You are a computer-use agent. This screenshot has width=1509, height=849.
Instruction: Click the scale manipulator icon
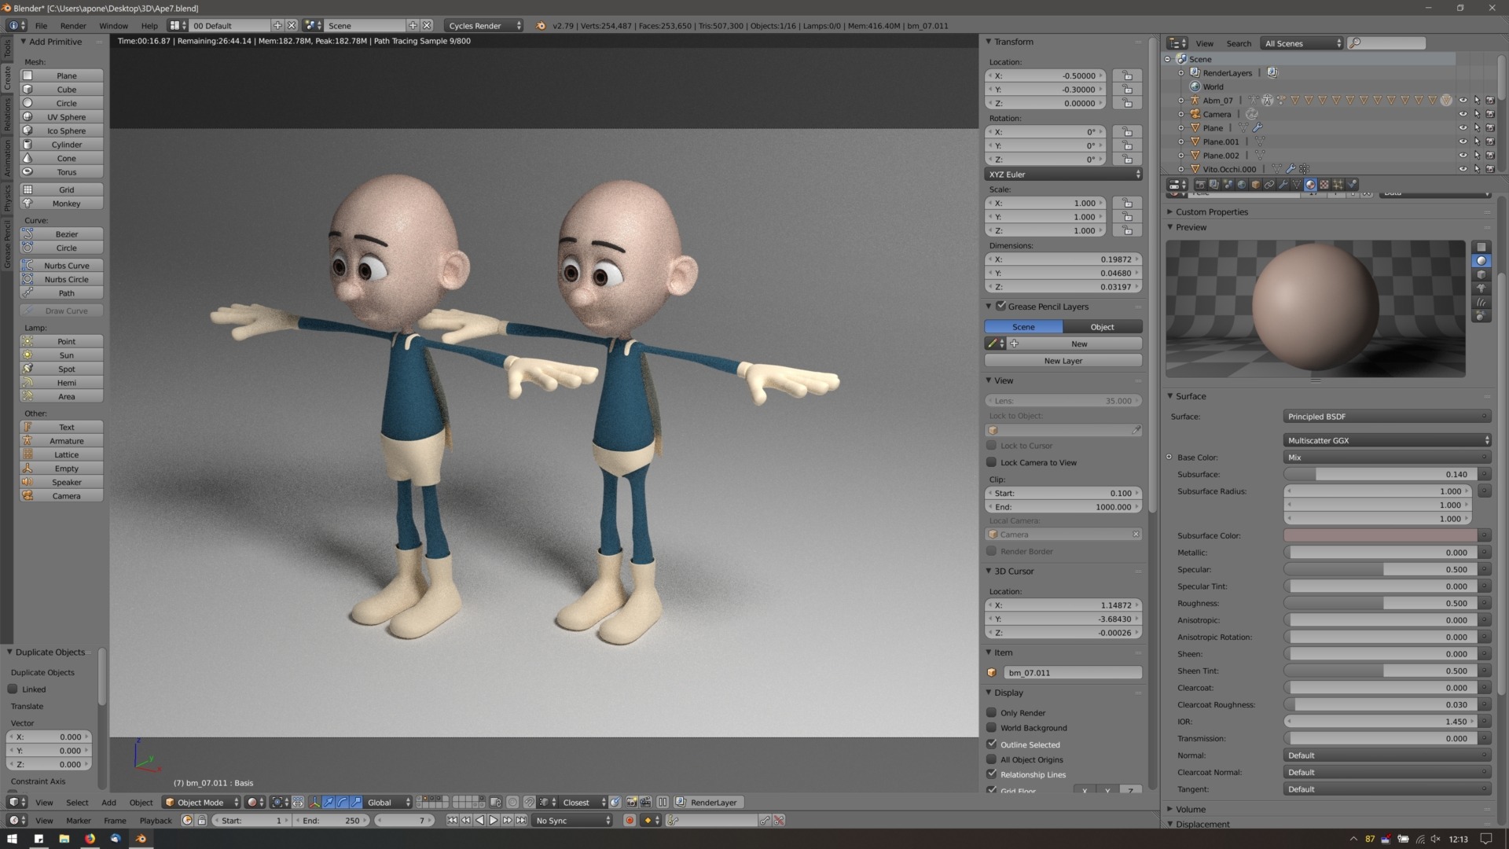[356, 802]
